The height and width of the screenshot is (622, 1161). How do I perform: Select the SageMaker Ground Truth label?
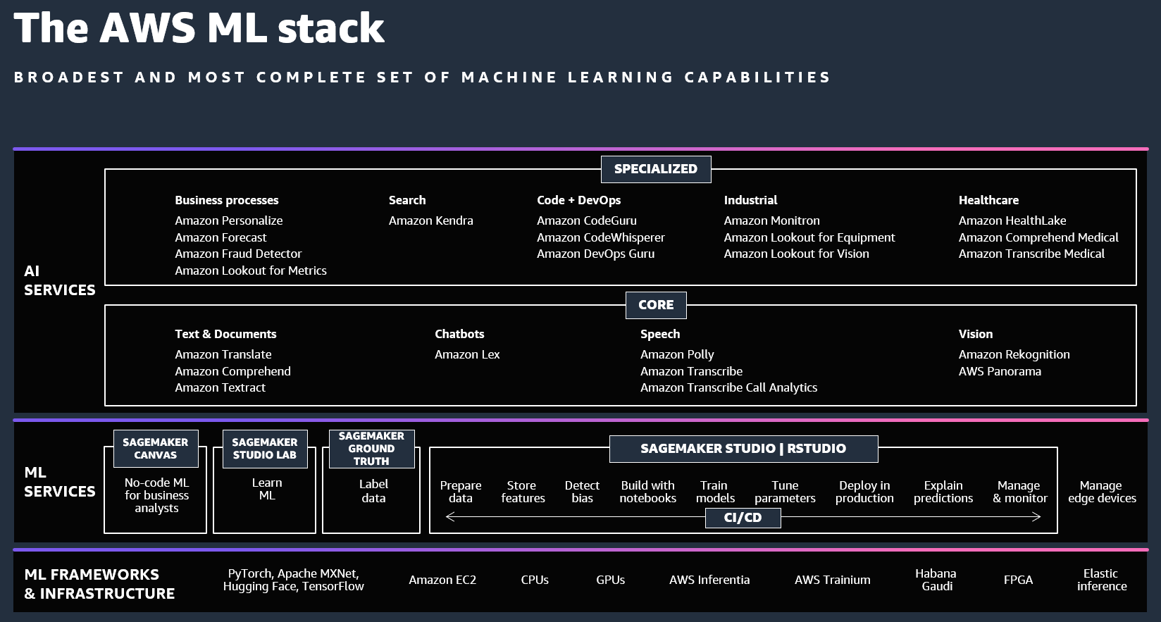371,449
